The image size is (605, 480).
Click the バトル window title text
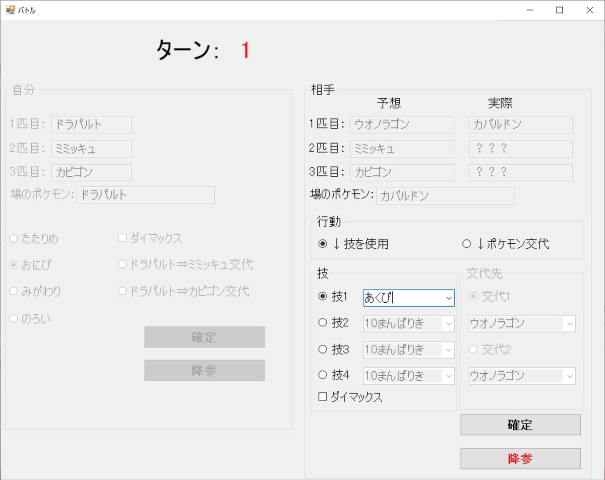click(x=27, y=10)
